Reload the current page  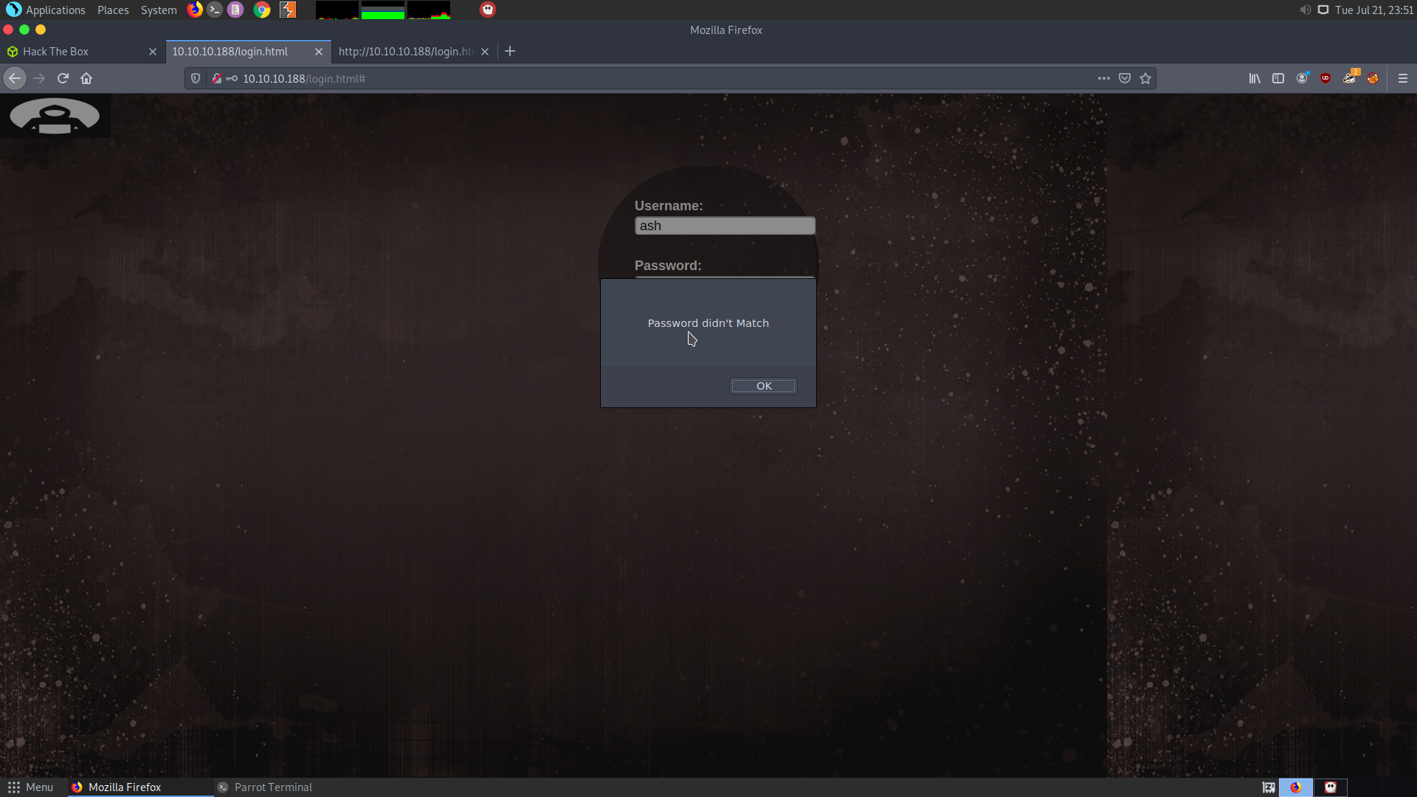pyautogui.click(x=63, y=78)
